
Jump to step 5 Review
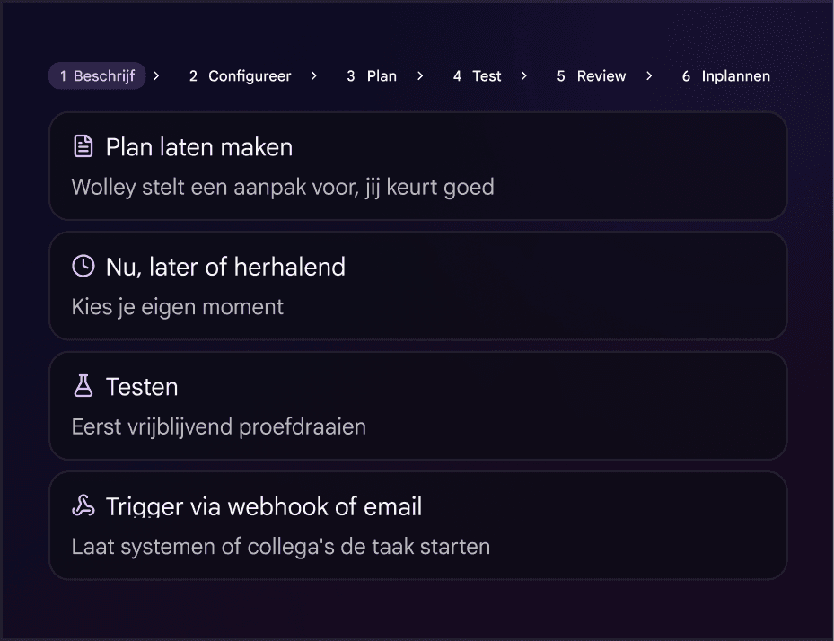(592, 76)
